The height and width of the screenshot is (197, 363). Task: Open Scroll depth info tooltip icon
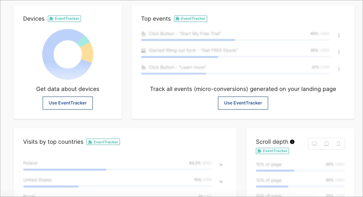tap(292, 142)
